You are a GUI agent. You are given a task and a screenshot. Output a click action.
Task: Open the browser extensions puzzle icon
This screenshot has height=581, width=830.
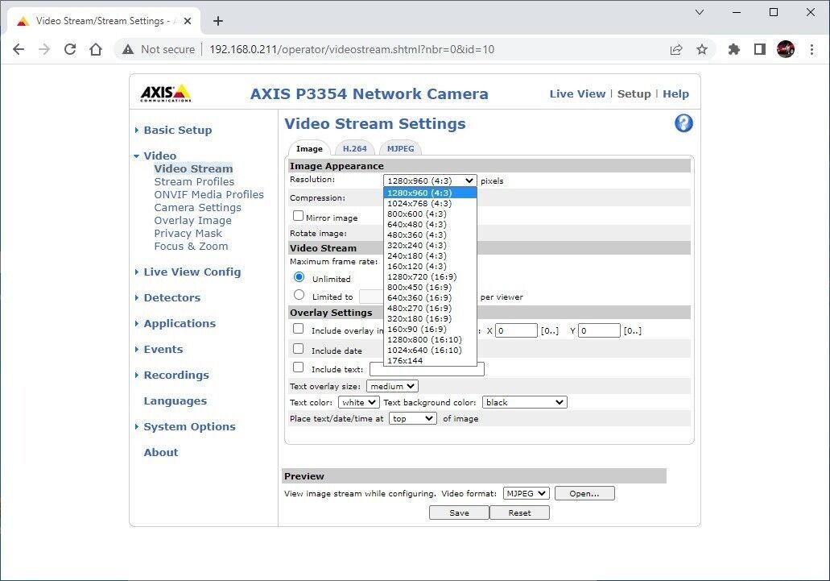coord(733,49)
